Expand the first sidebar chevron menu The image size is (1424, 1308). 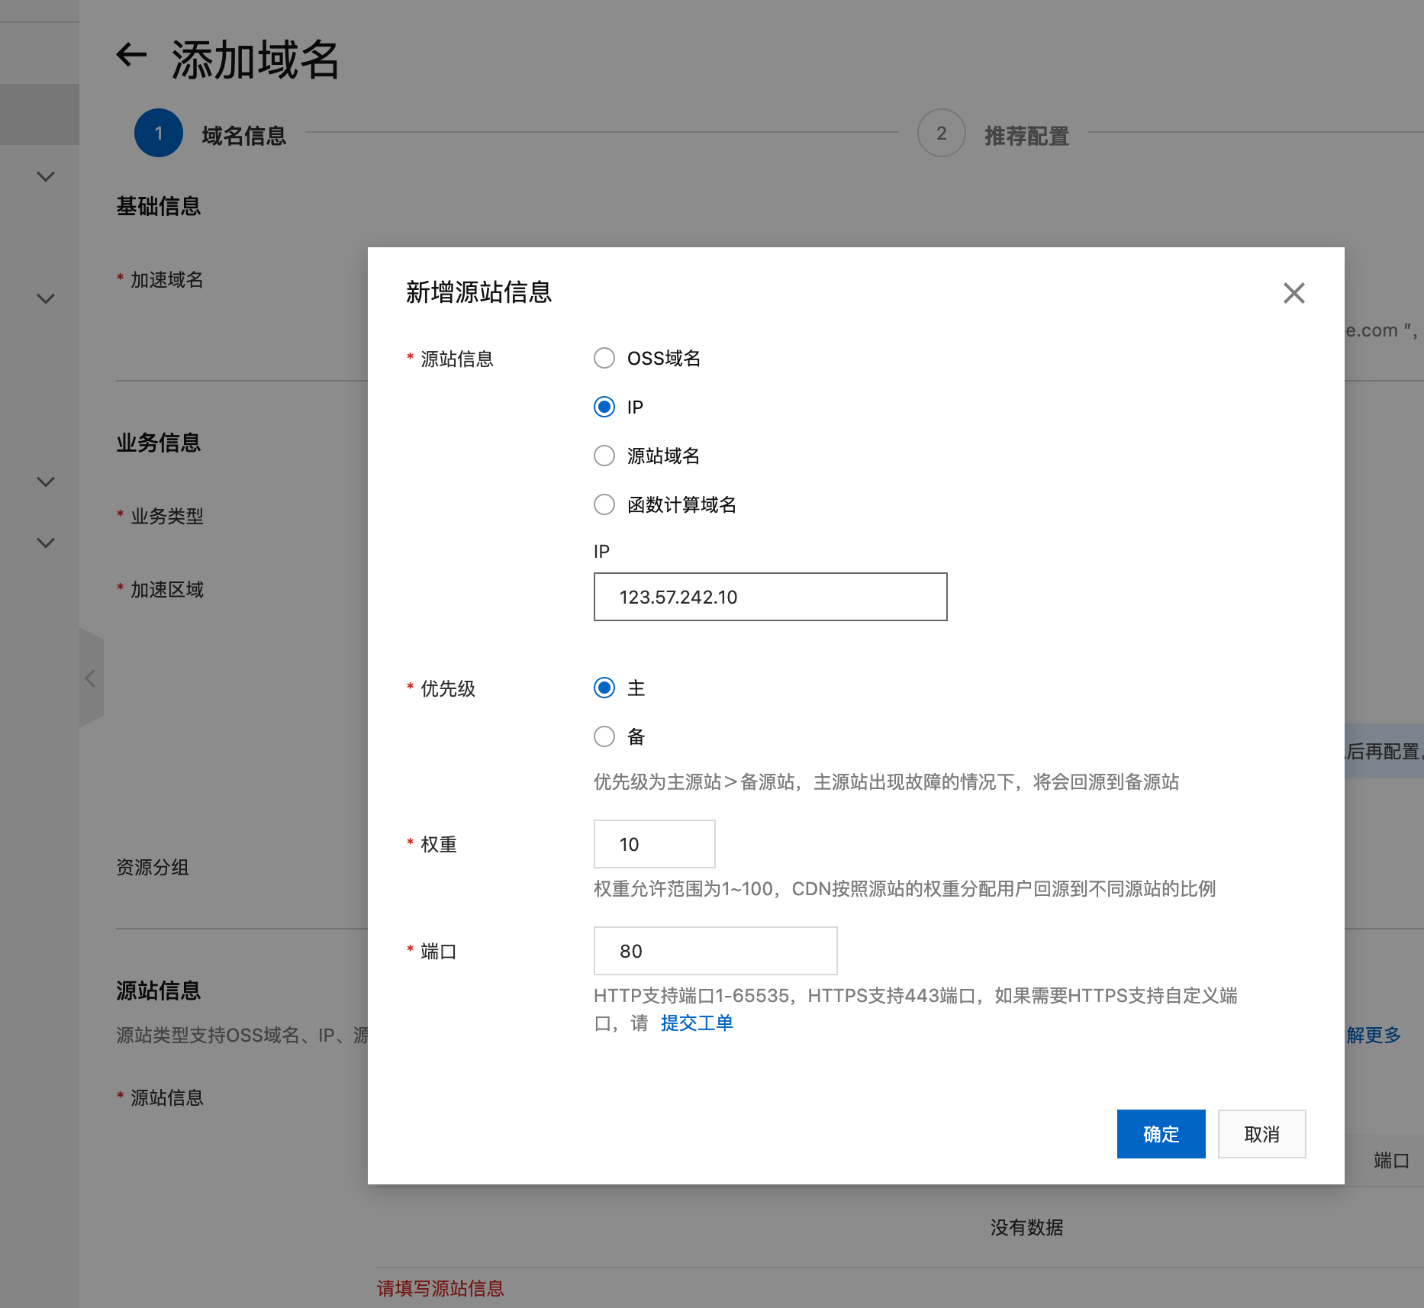[x=46, y=176]
